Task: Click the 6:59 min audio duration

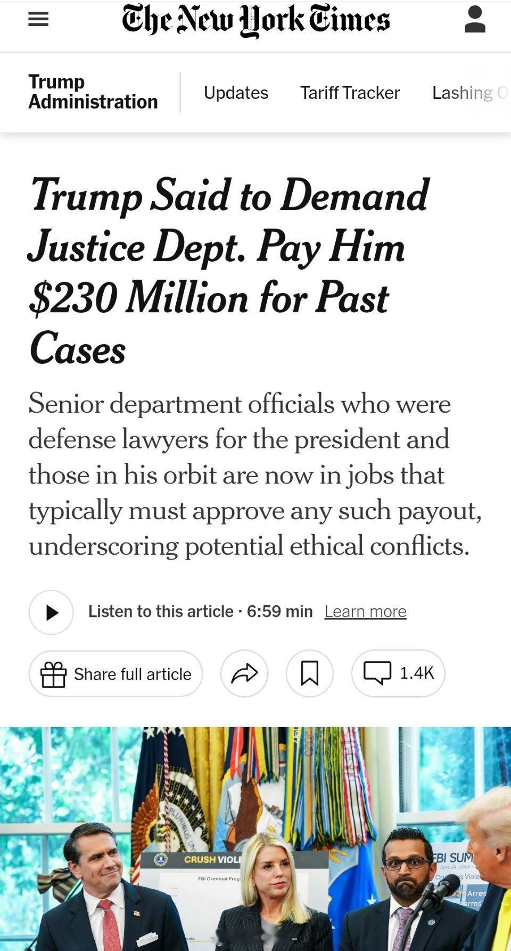Action: click(x=280, y=612)
